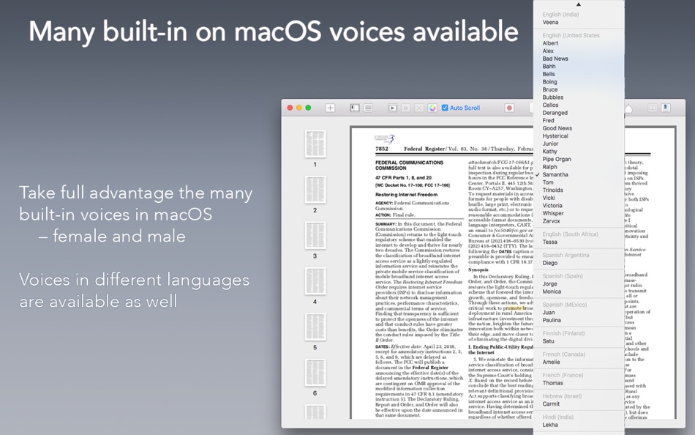Open the color wheel highlight picker
The image size is (695, 435).
(x=432, y=108)
